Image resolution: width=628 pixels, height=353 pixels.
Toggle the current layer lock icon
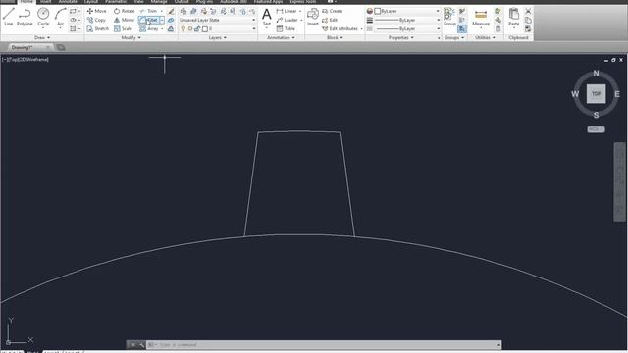197,28
